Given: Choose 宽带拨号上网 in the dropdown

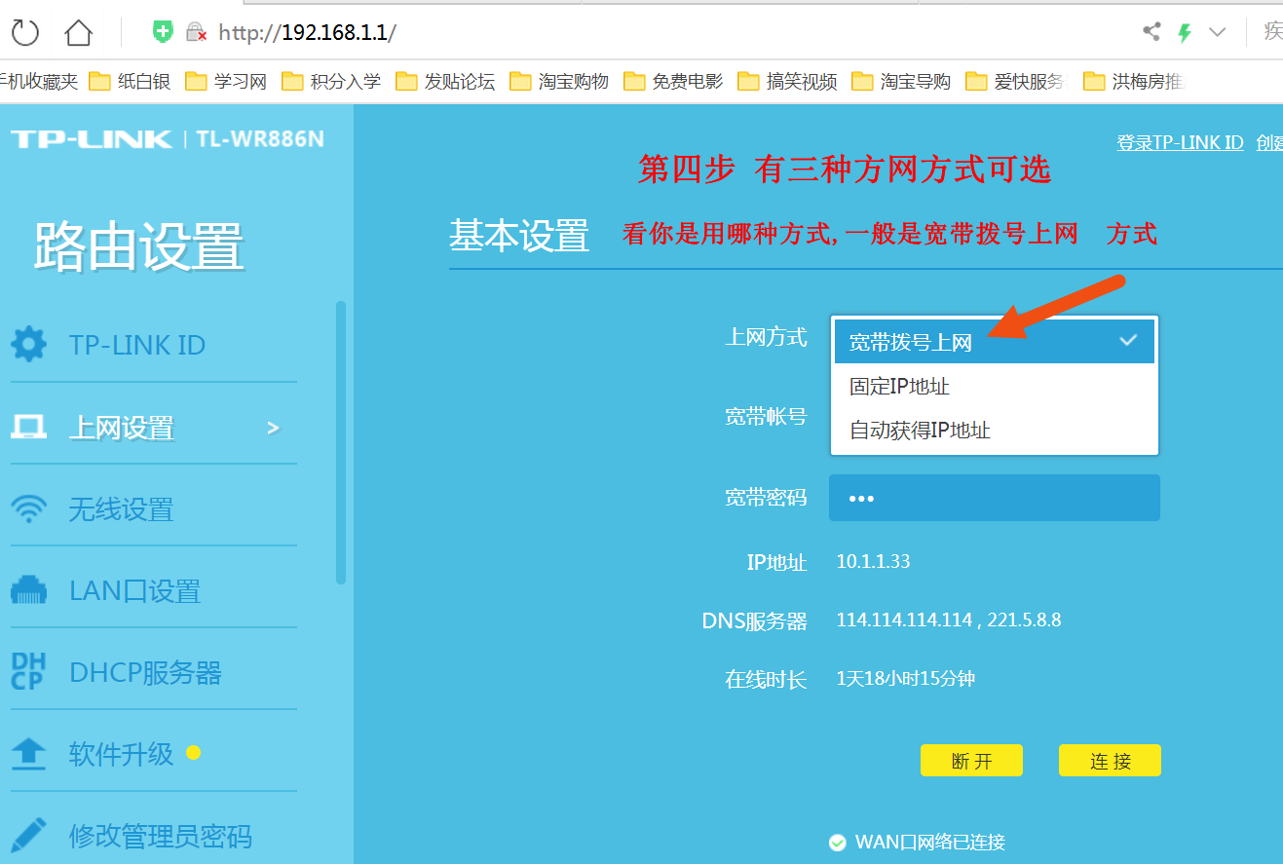Looking at the screenshot, I should click(x=995, y=341).
